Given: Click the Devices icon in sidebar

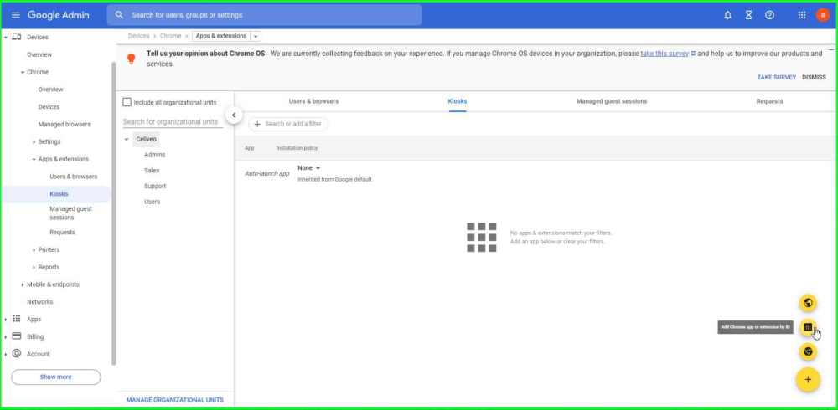Looking at the screenshot, I should click(17, 37).
